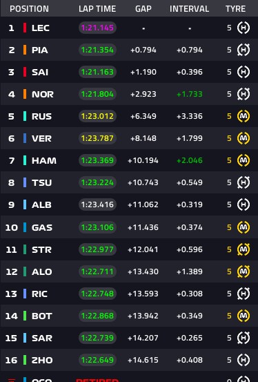The width and height of the screenshot is (258, 382).
Task: Click the hard tyre icon for NOR
Action: pyautogui.click(x=244, y=94)
